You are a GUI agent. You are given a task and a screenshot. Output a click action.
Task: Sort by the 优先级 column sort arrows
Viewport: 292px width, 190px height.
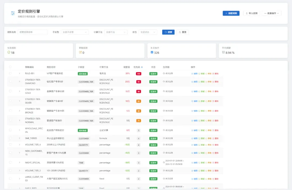(142, 67)
